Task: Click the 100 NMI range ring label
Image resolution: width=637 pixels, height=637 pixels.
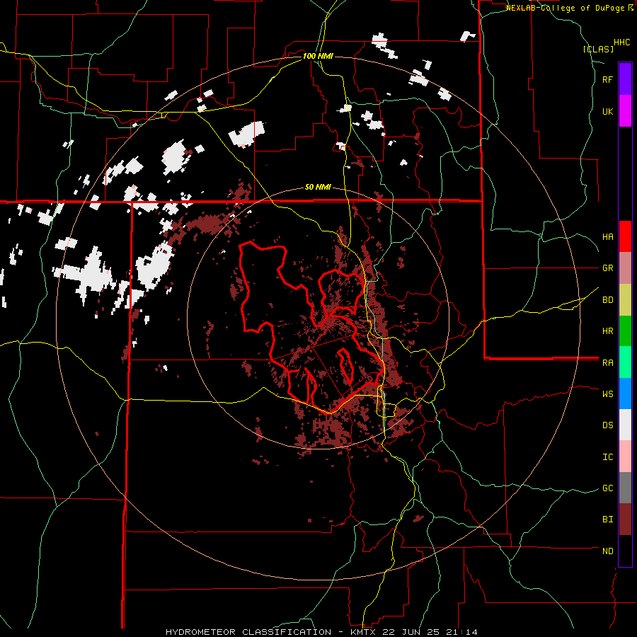Action: 318,56
